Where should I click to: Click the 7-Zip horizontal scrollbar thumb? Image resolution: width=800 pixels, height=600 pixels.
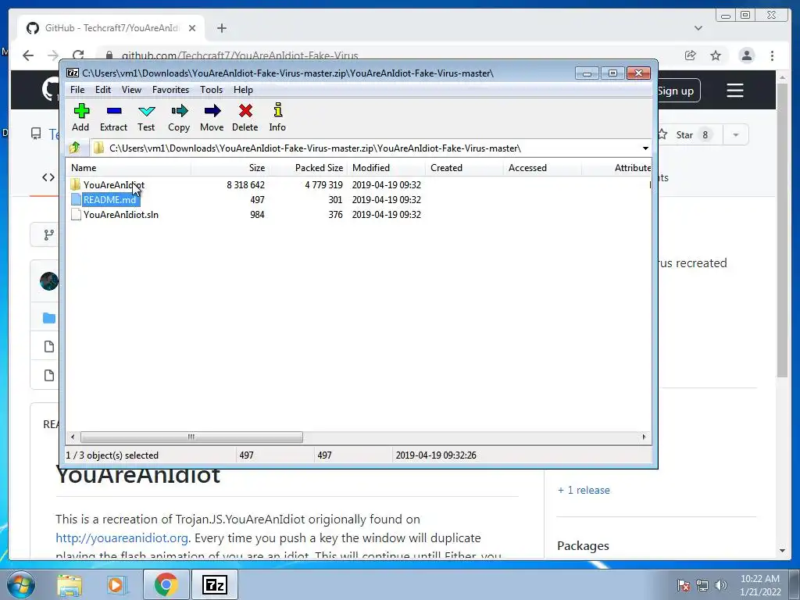tap(191, 437)
